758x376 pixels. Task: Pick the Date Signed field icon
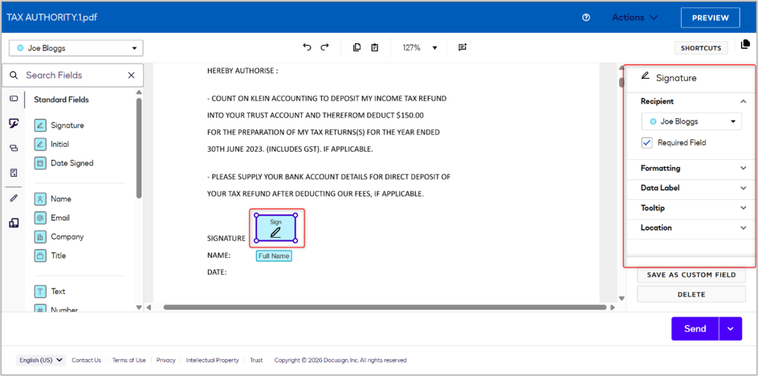(x=40, y=163)
